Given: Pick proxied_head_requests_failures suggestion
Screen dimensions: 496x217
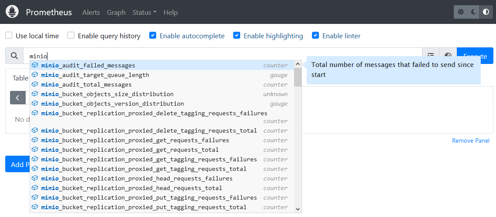Looking at the screenshot, I should [x=162, y=178].
